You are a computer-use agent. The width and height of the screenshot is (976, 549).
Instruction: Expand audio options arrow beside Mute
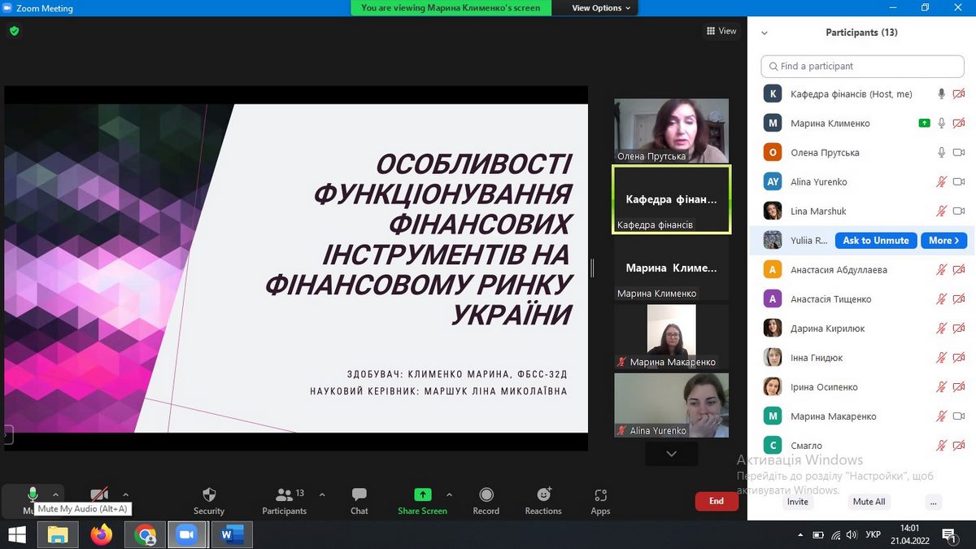56,494
